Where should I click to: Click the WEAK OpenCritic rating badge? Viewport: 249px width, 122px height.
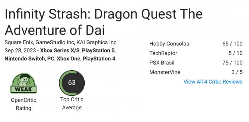23,83
